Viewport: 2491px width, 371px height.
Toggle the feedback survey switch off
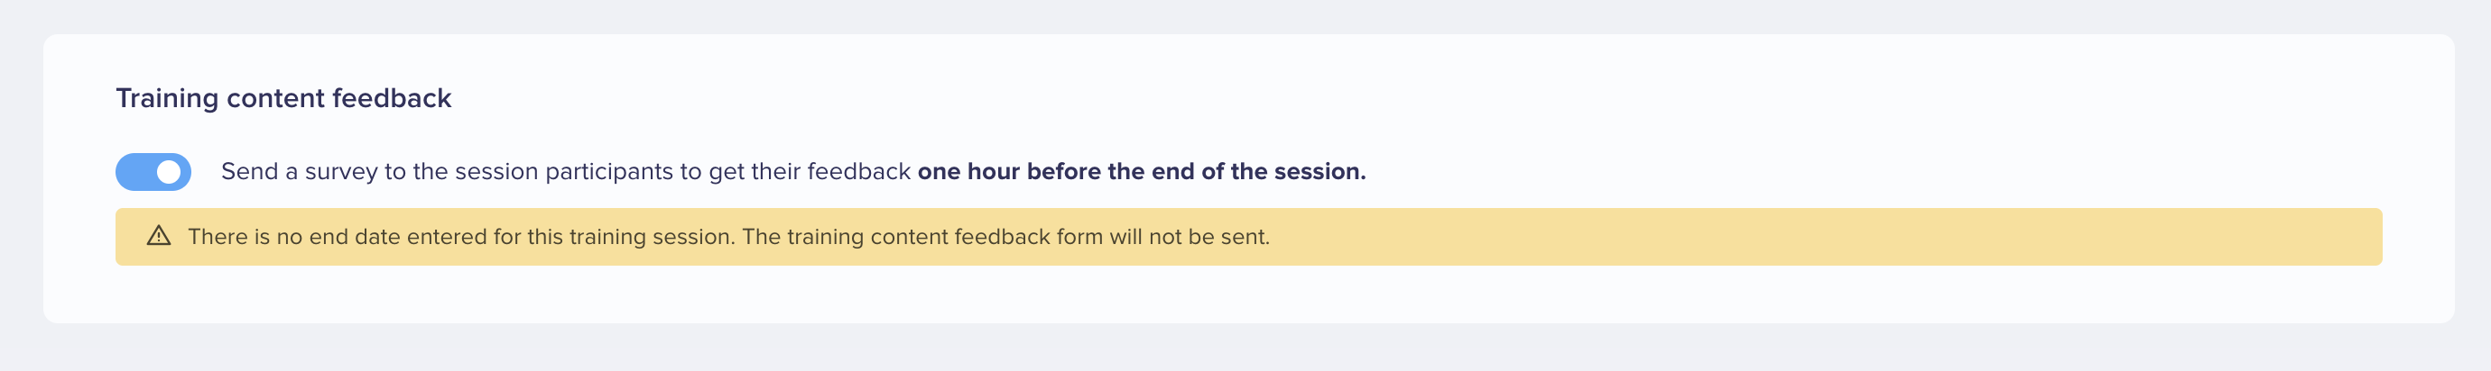pyautogui.click(x=153, y=171)
